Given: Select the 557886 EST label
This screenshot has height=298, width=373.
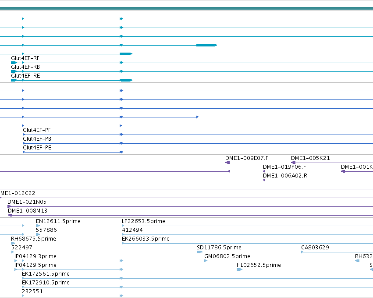Looking at the screenshot, I should tap(46, 230).
